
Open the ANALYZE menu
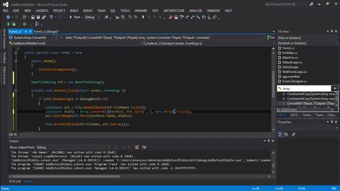(195, 11)
